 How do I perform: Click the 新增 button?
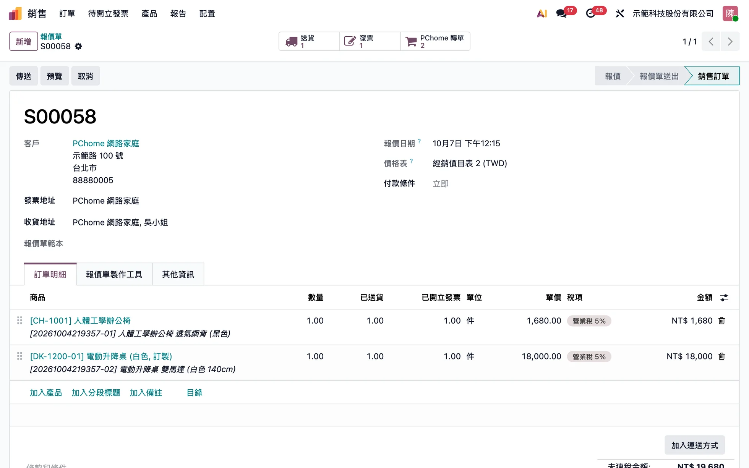click(23, 41)
